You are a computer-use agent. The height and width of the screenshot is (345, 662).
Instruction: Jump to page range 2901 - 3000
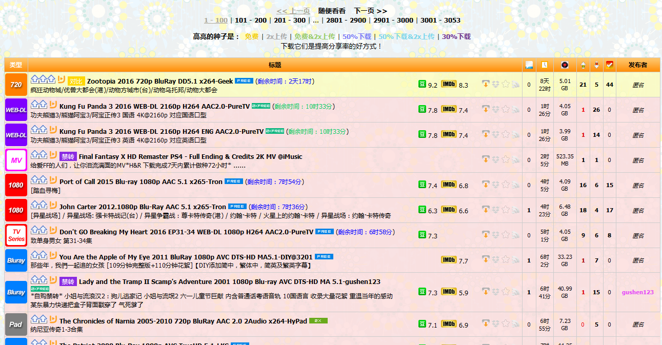coord(393,21)
